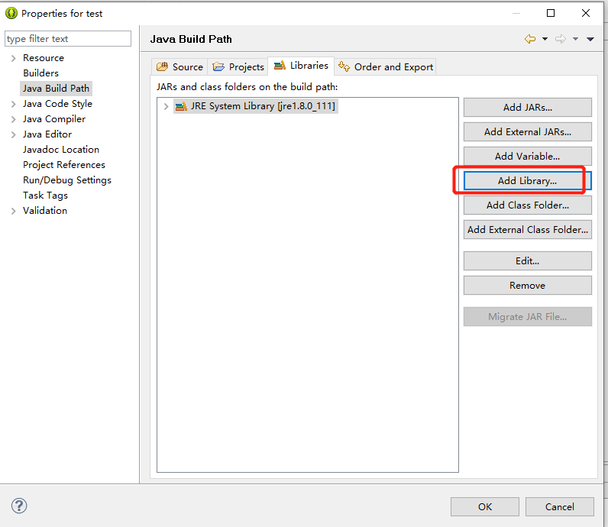Expand the Resource tree node
608x527 pixels.
point(13,58)
